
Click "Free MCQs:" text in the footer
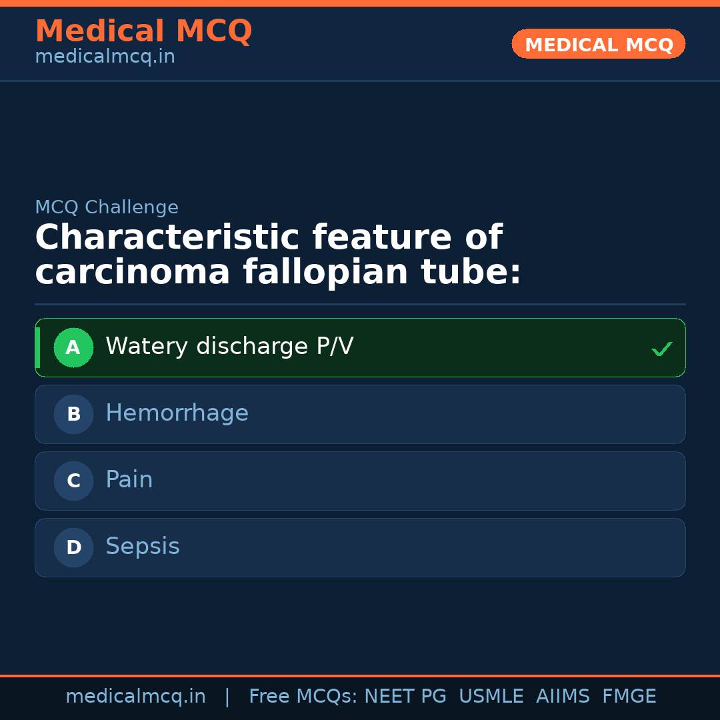303,697
